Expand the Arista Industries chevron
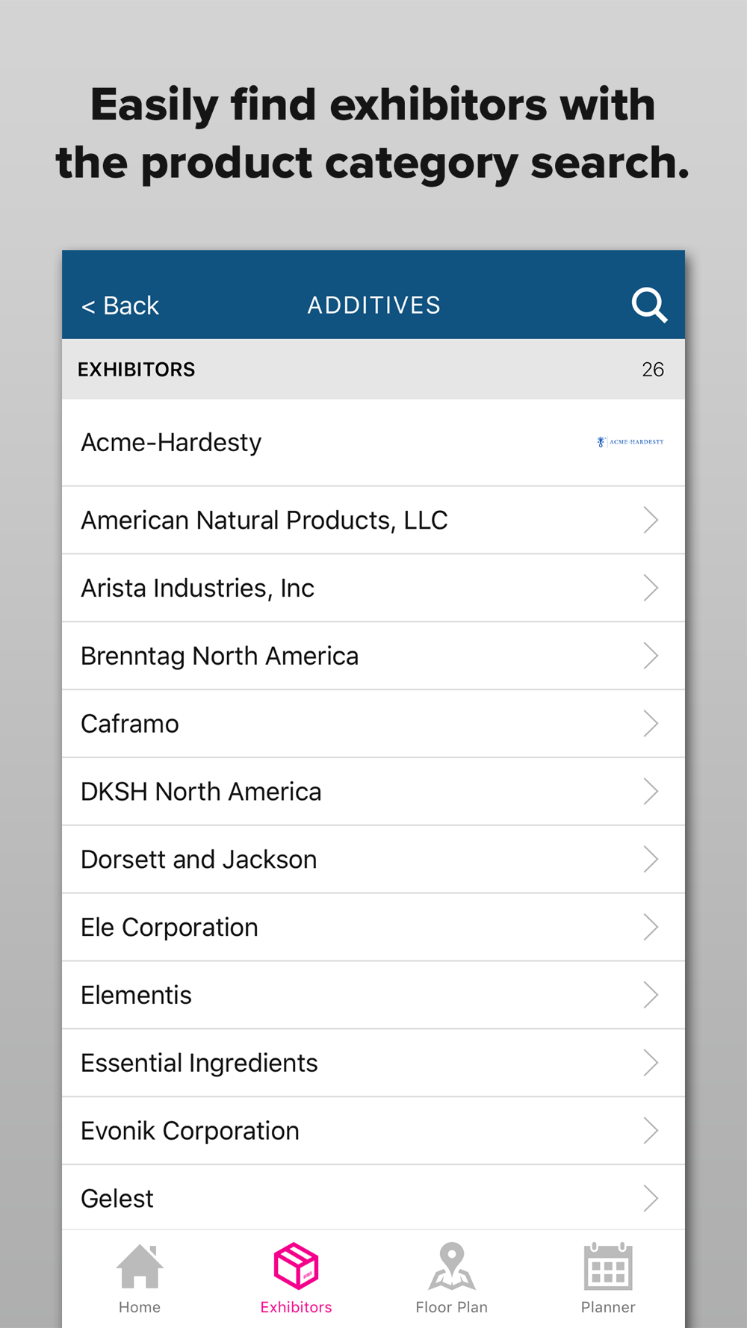Image resolution: width=747 pixels, height=1328 pixels. point(651,588)
